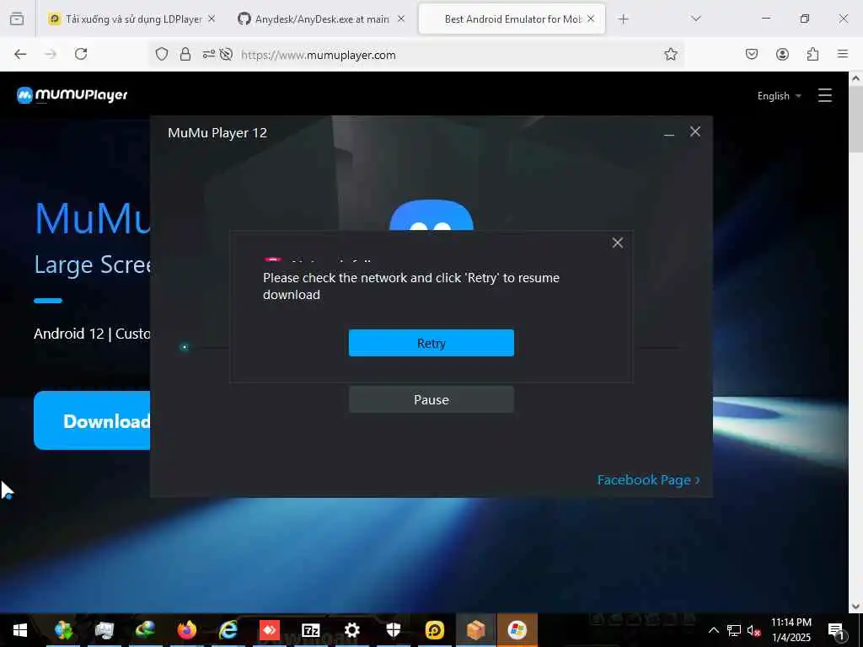Open the site permissions icon
The image size is (863, 647).
[209, 54]
